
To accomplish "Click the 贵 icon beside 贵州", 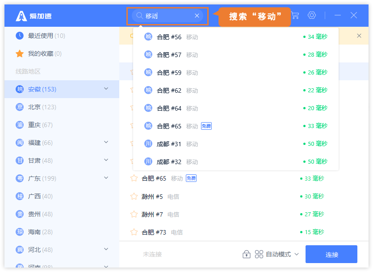I will (x=20, y=214).
